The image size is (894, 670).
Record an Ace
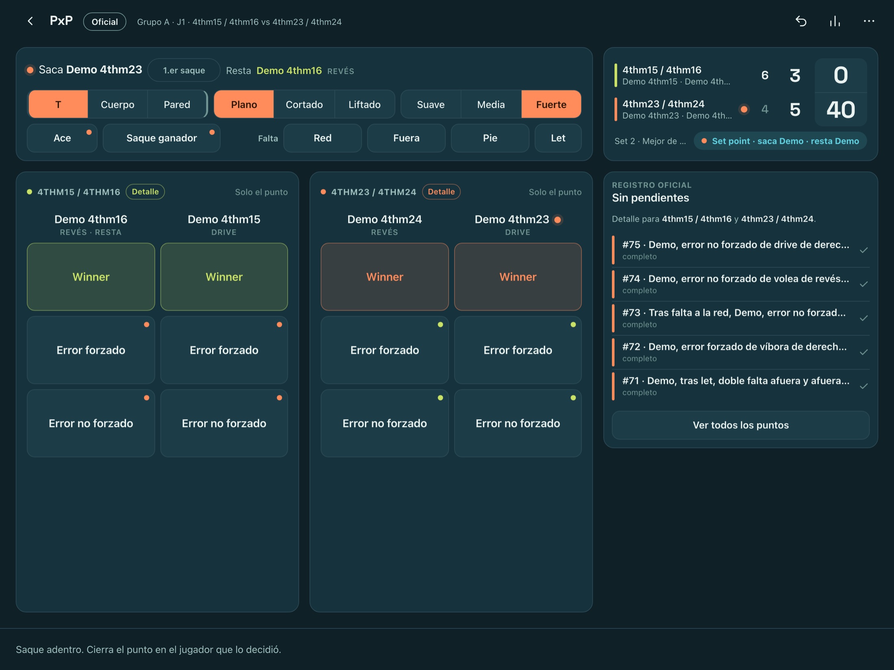pos(62,138)
